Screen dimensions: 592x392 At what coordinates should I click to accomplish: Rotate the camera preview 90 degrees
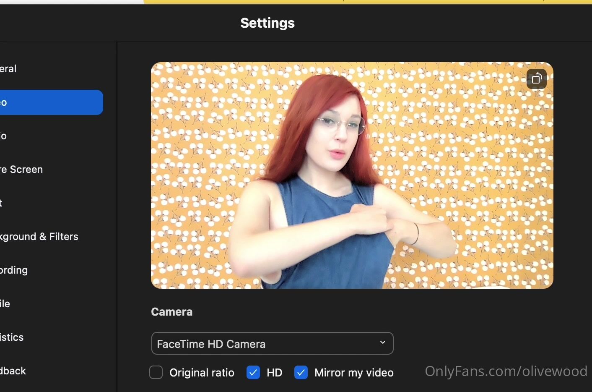click(537, 79)
